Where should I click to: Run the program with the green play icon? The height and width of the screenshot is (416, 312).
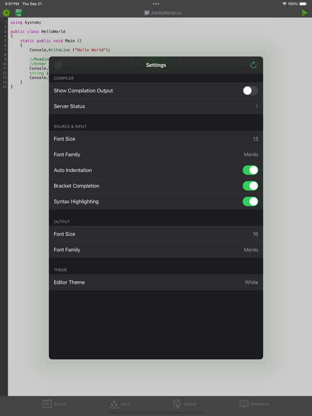tap(304, 13)
